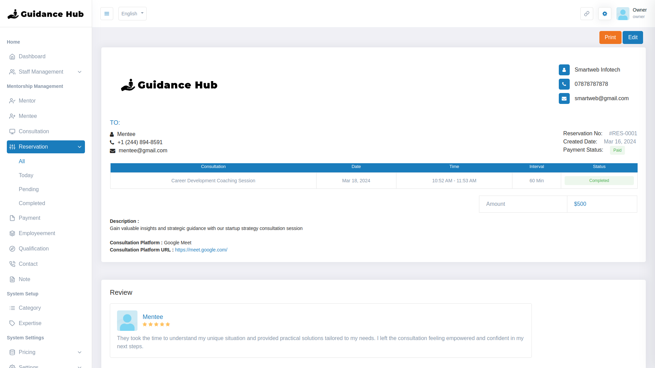Switch to Today's reservations
The image size is (655, 368).
26,175
